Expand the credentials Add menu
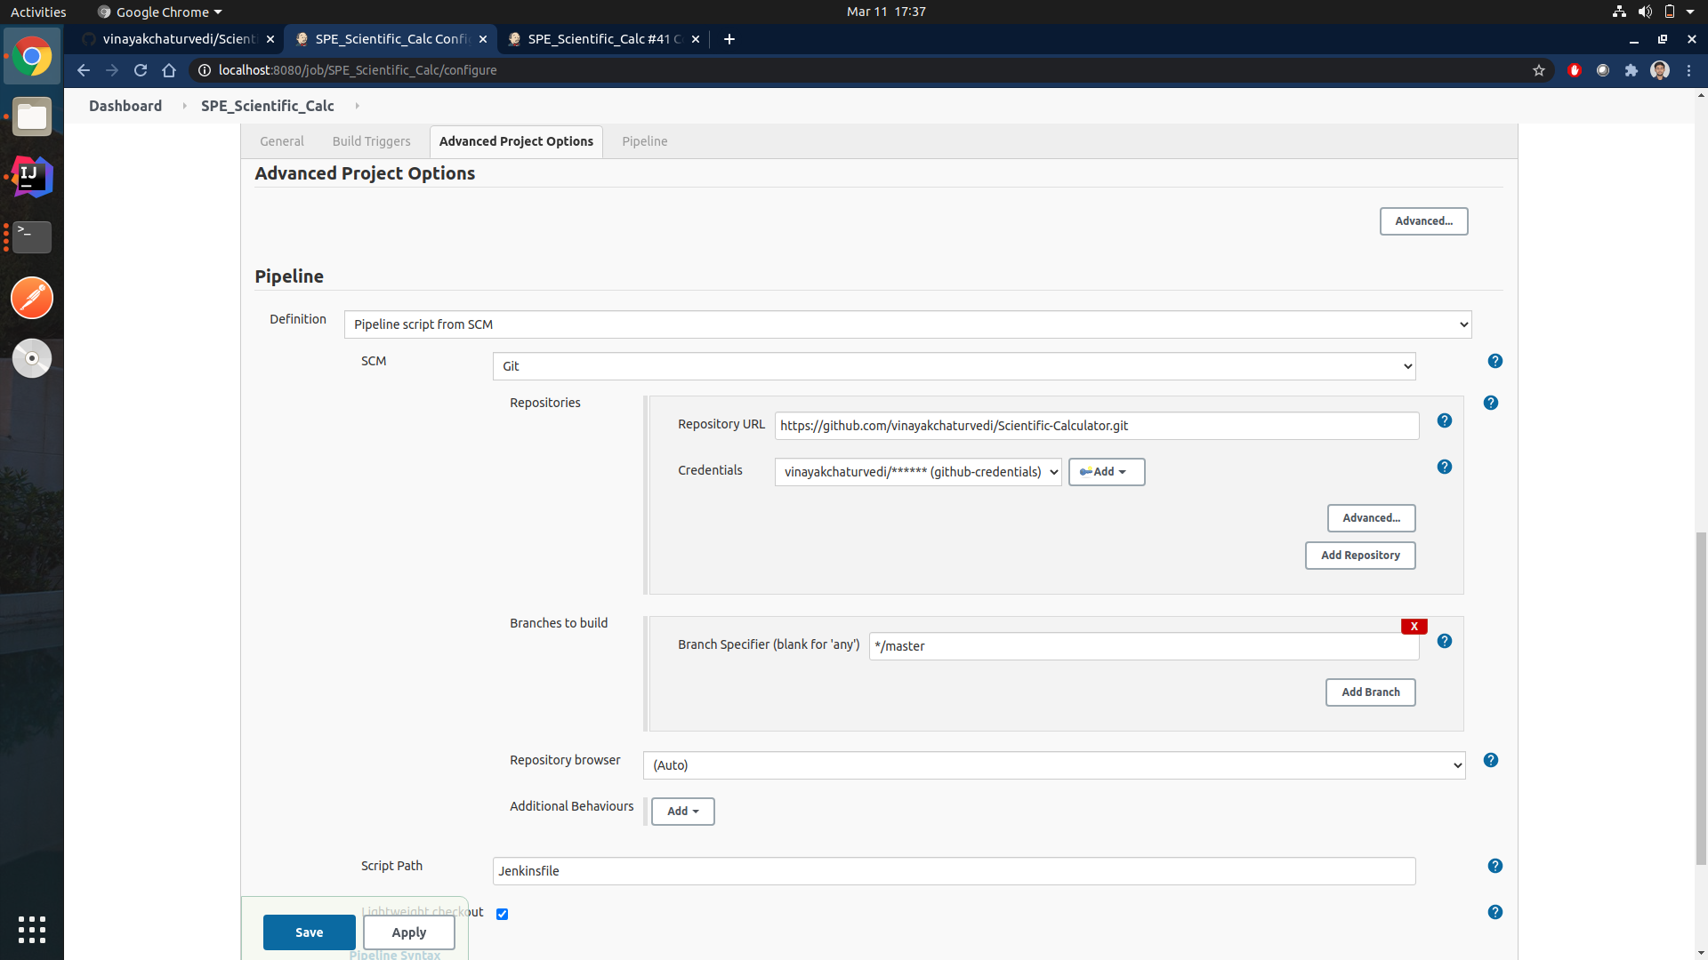The width and height of the screenshot is (1708, 960). coord(1106,472)
